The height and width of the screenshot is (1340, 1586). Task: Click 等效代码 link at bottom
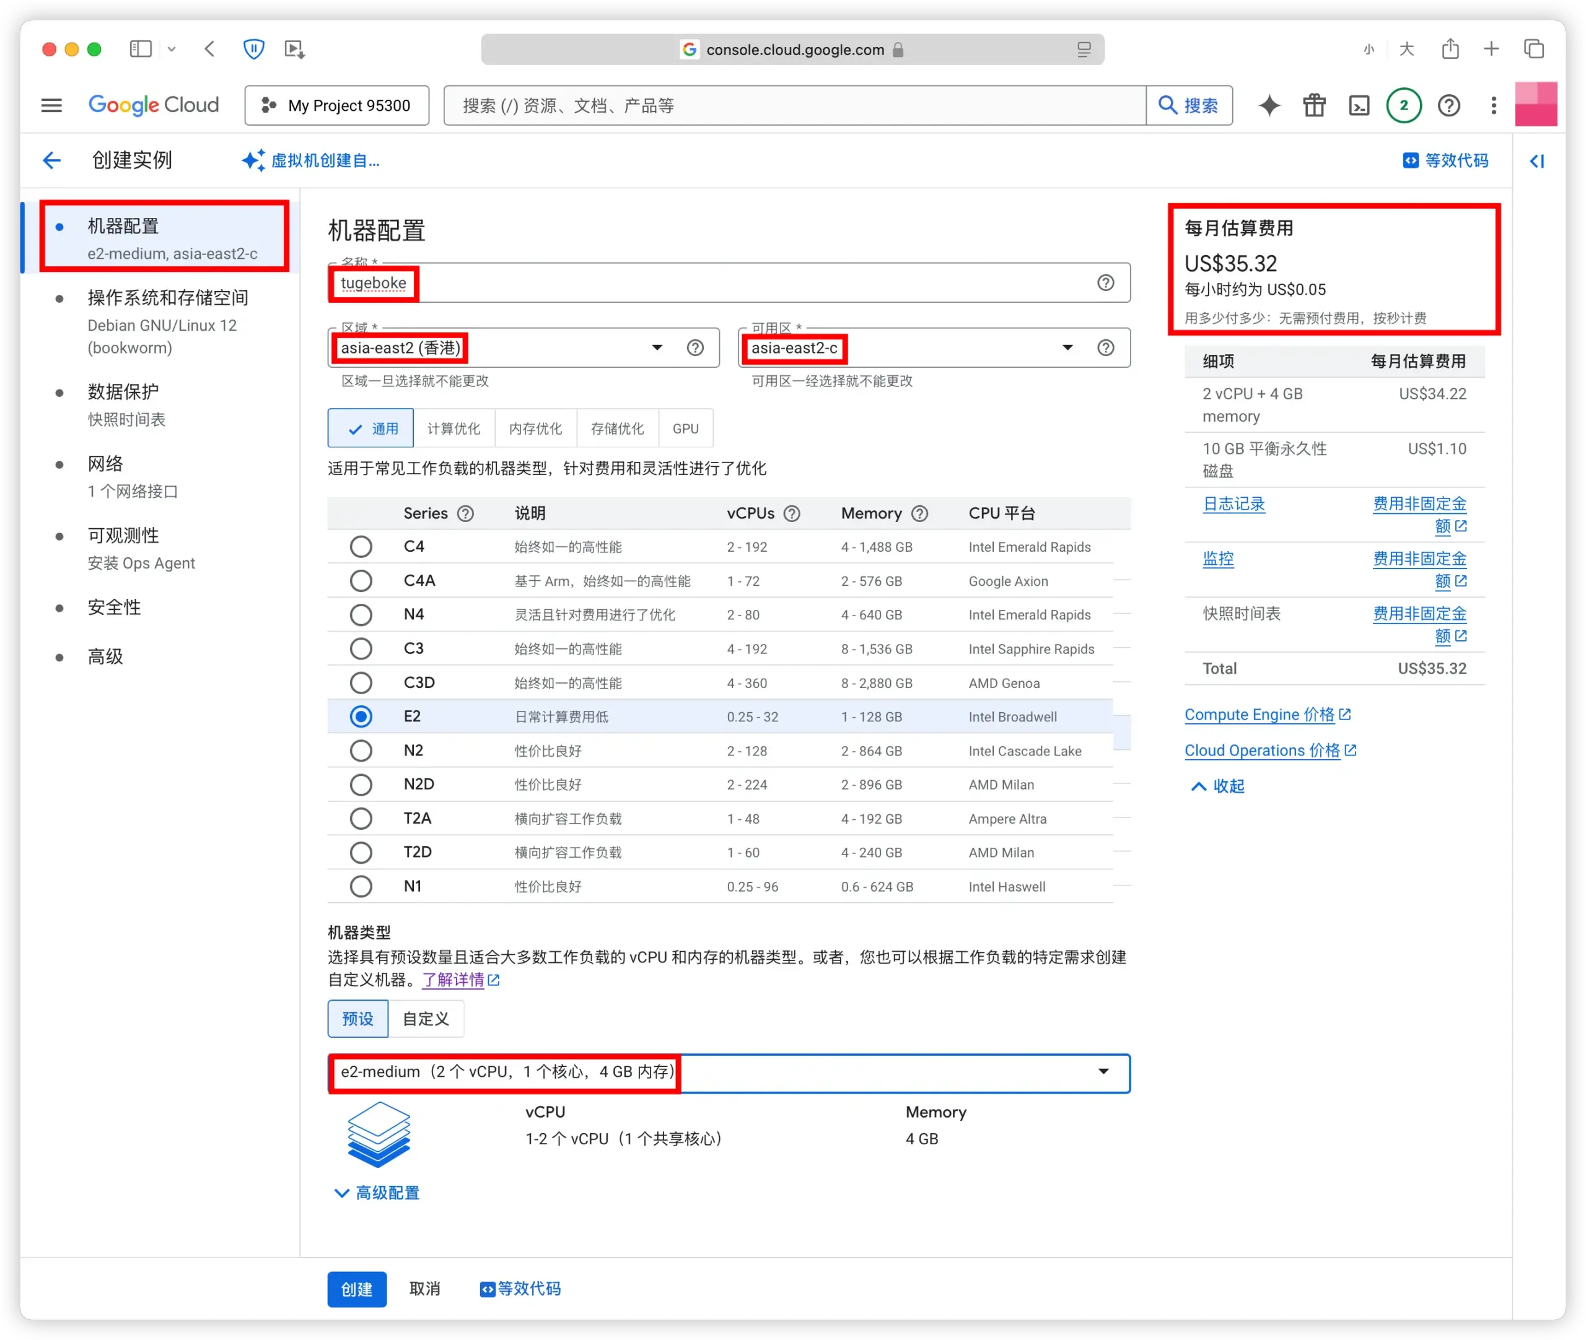pos(520,1289)
